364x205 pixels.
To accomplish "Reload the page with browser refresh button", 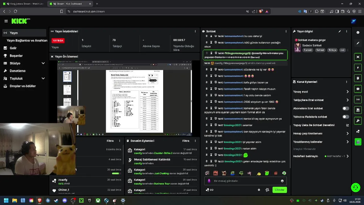I will [x=15, y=11].
